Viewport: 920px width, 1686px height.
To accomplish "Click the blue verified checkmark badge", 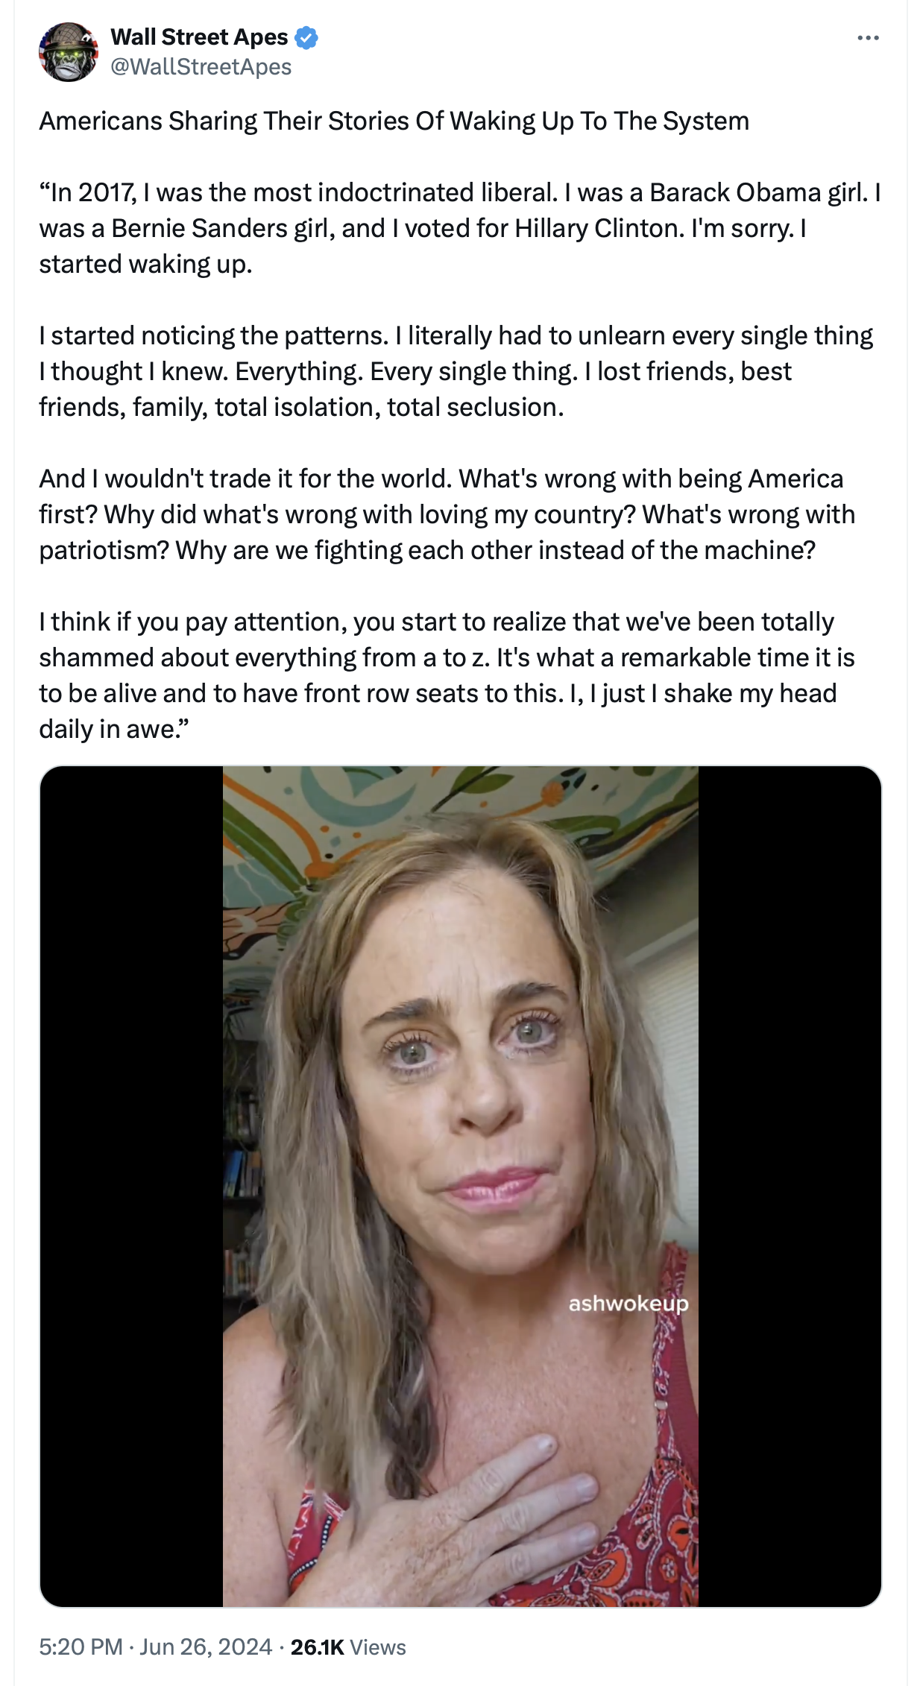I will pos(306,37).
